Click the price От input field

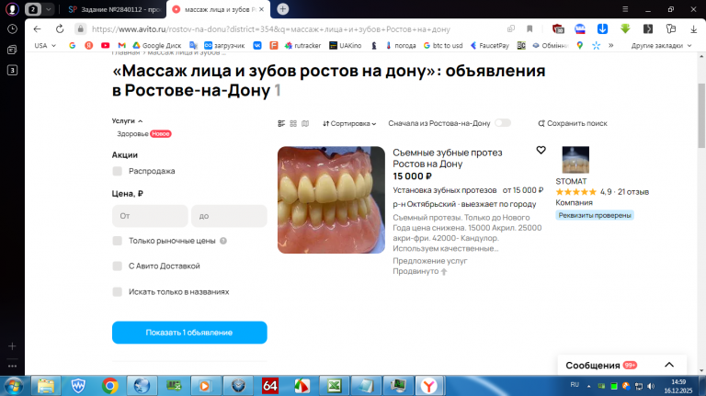150,216
